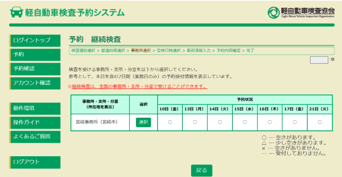Click the legend line 空きがあります
The image size is (342, 177).
click(x=289, y=137)
